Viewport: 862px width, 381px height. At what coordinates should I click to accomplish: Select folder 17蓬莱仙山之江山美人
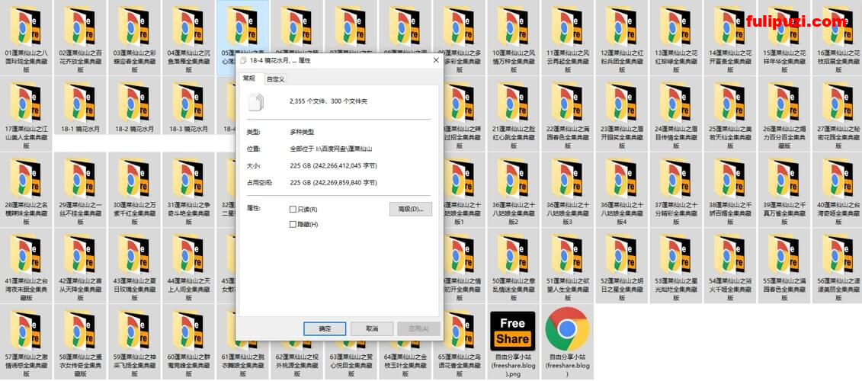pos(26,113)
